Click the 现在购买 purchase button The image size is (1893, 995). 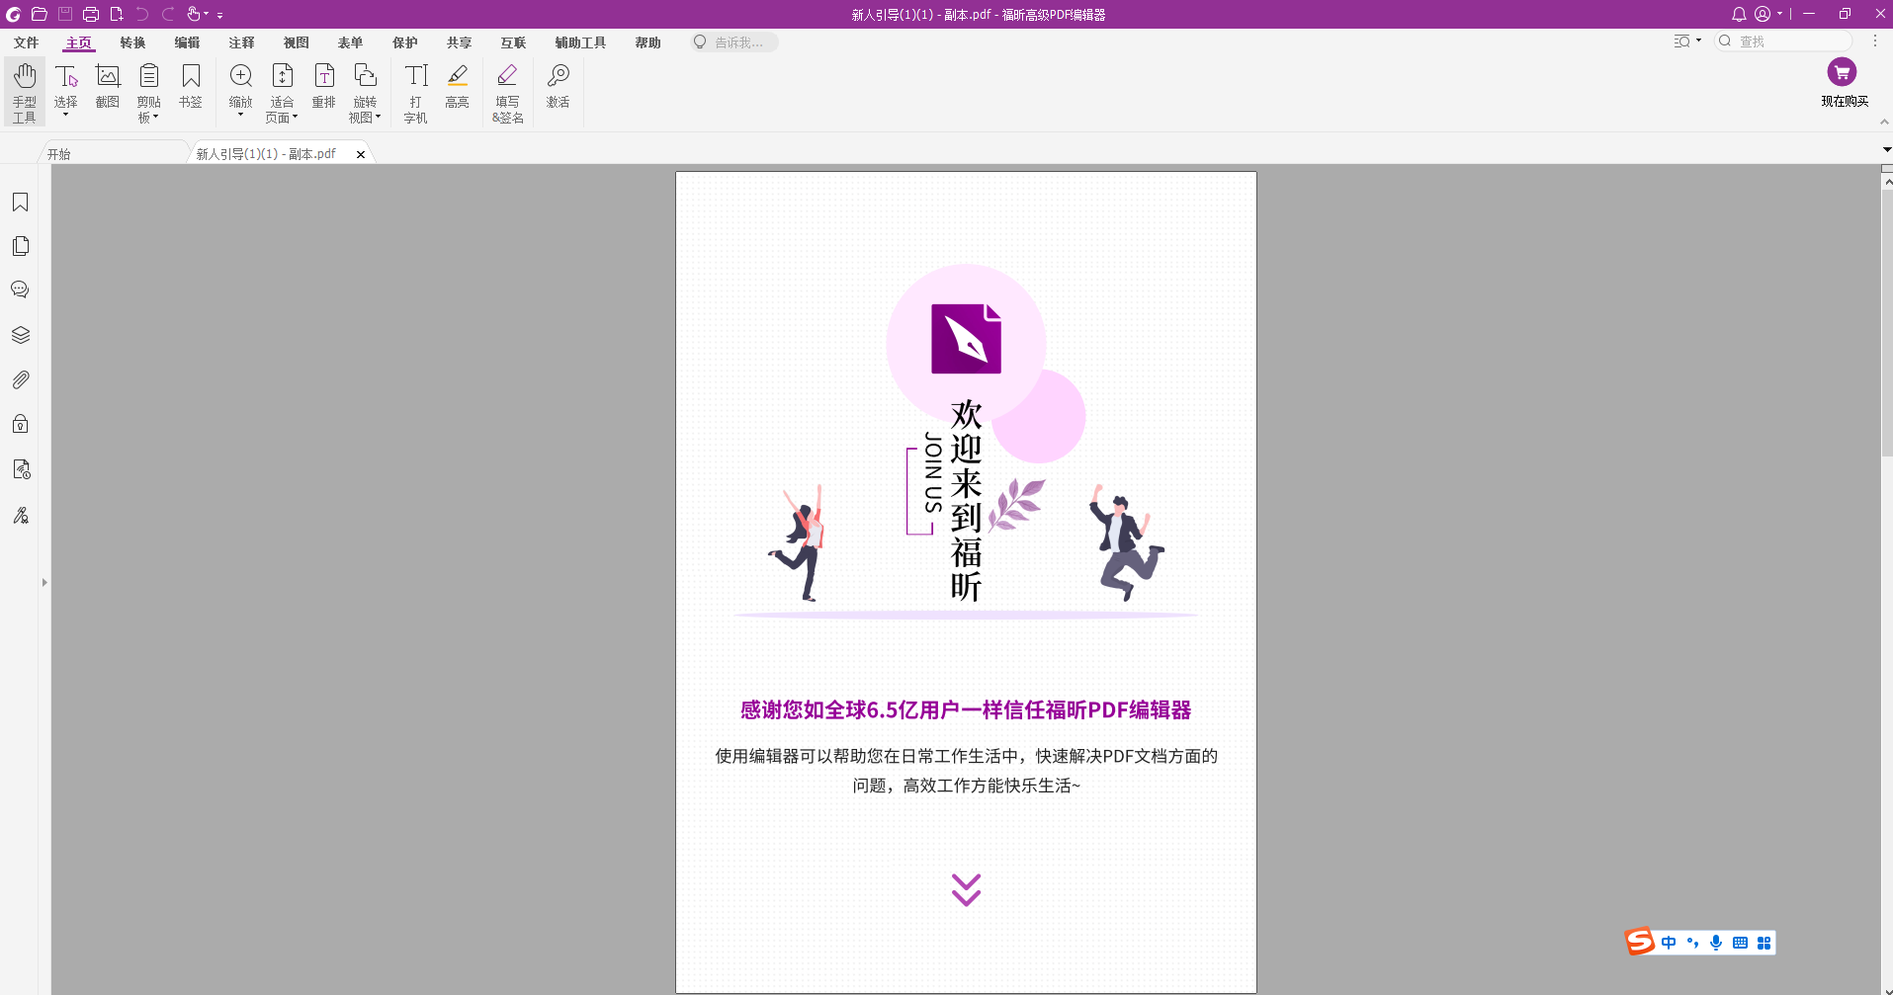(x=1843, y=83)
